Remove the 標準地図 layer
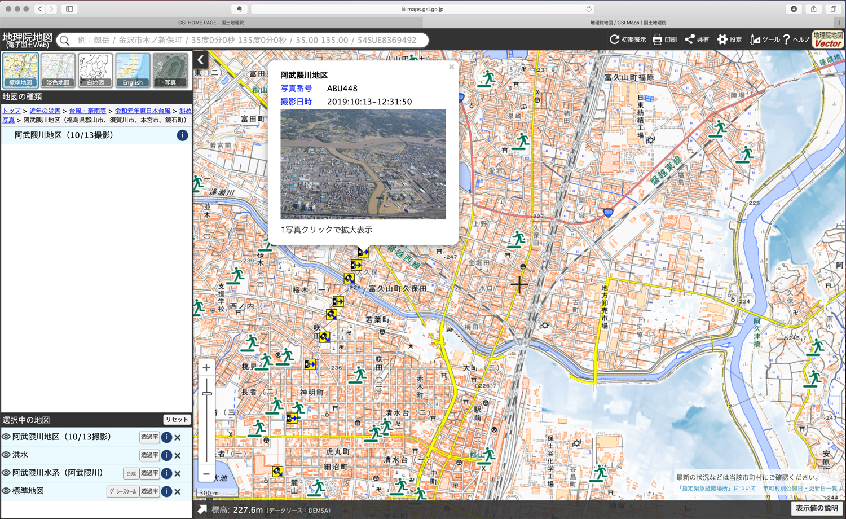This screenshot has width=846, height=519. coord(178,491)
